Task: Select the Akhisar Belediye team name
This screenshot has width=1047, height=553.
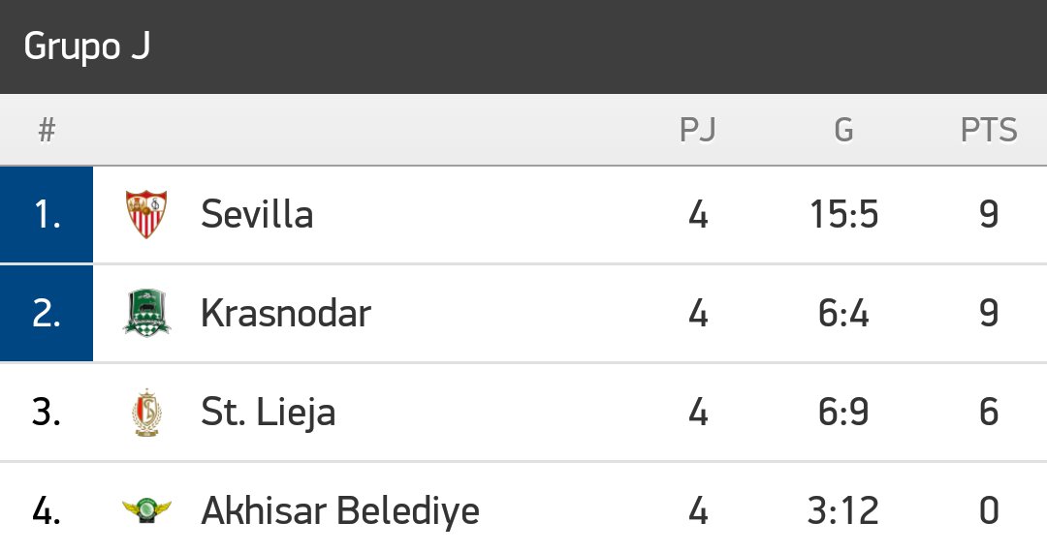Action: tap(340, 510)
